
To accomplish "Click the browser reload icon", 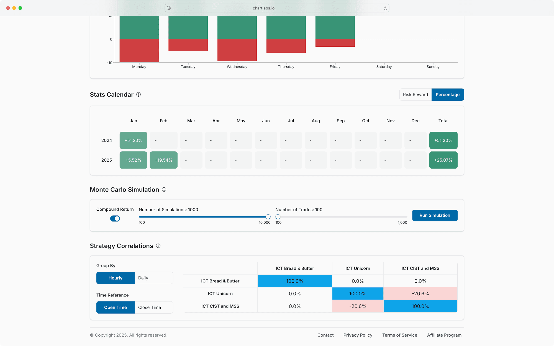I will (x=385, y=8).
